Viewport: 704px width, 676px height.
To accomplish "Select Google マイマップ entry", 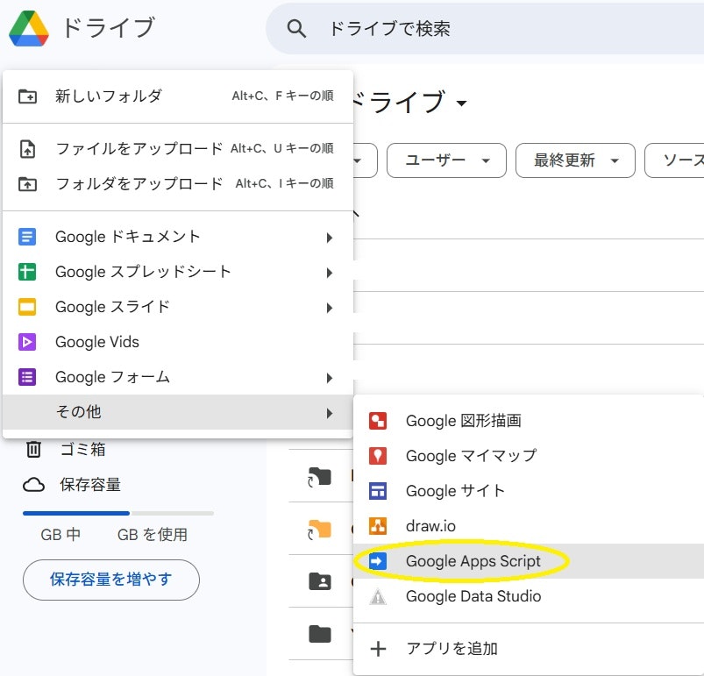I will [x=529, y=456].
